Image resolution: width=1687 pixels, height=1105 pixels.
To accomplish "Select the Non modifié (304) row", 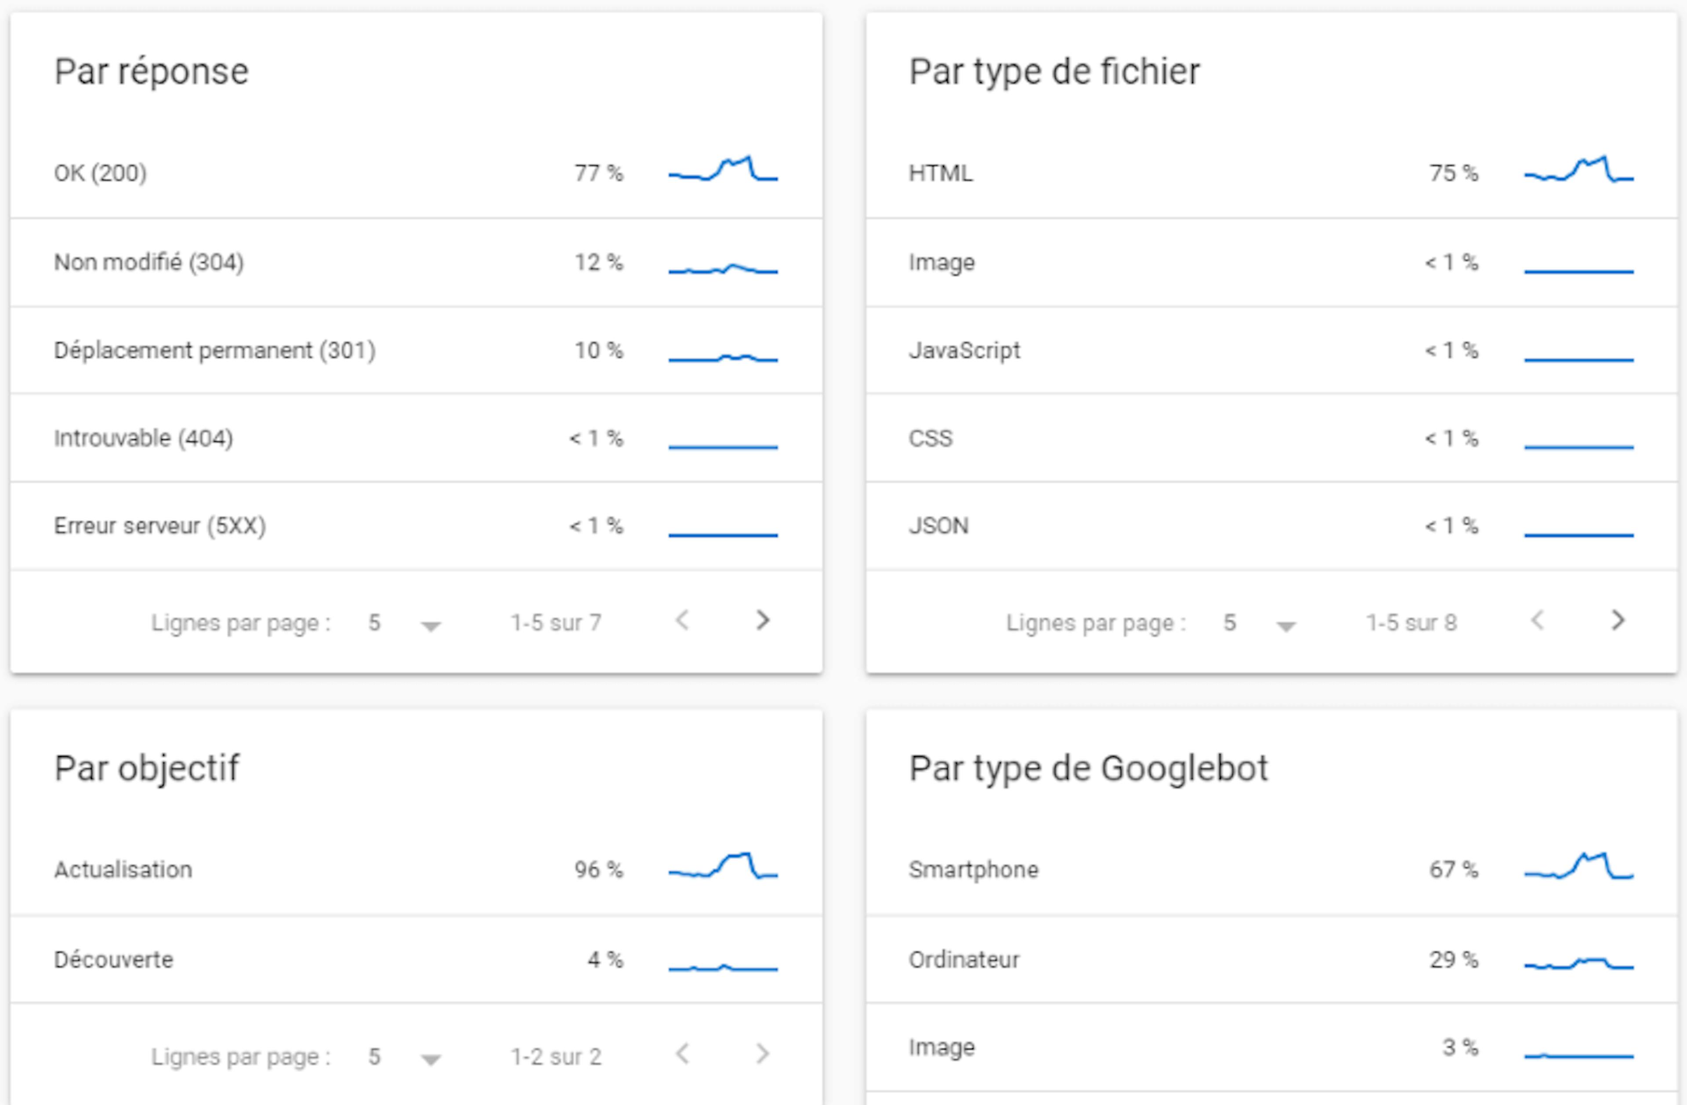I will (283, 262).
